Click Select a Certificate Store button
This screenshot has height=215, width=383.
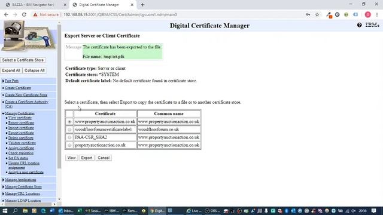point(23,60)
